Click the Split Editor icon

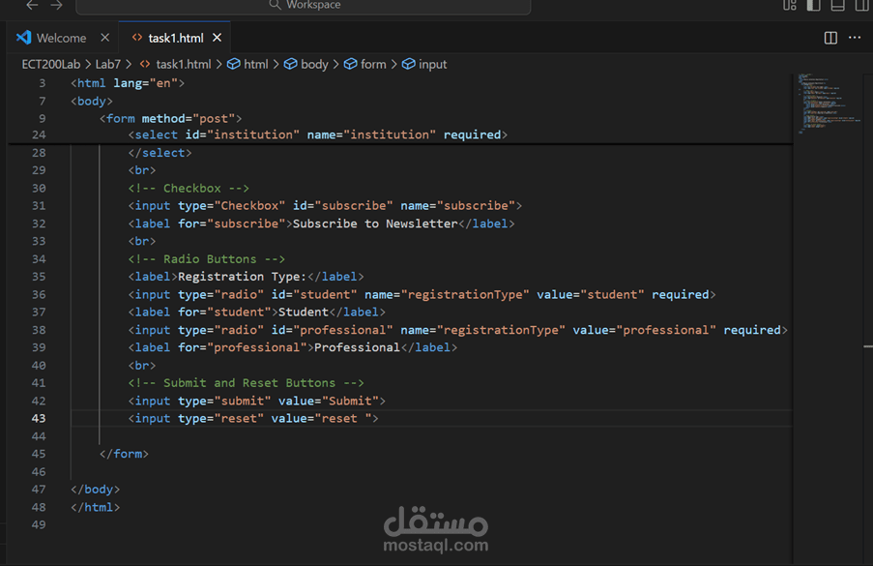click(830, 38)
